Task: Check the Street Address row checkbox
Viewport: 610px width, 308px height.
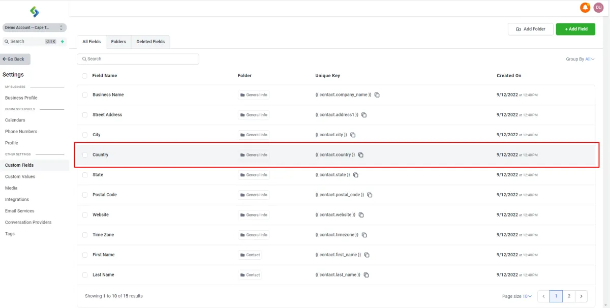Action: [85, 115]
